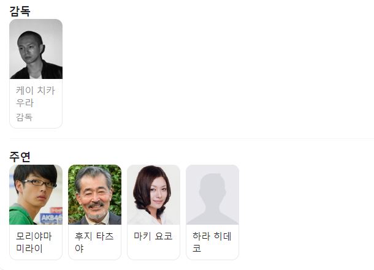This screenshot has height=270, width=374.
Task: Open 후지 타츠야 cast photo
Action: [x=94, y=195]
